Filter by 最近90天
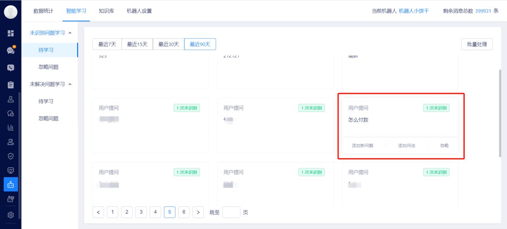 point(200,44)
